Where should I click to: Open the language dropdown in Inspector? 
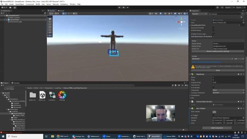(x=199, y=14)
